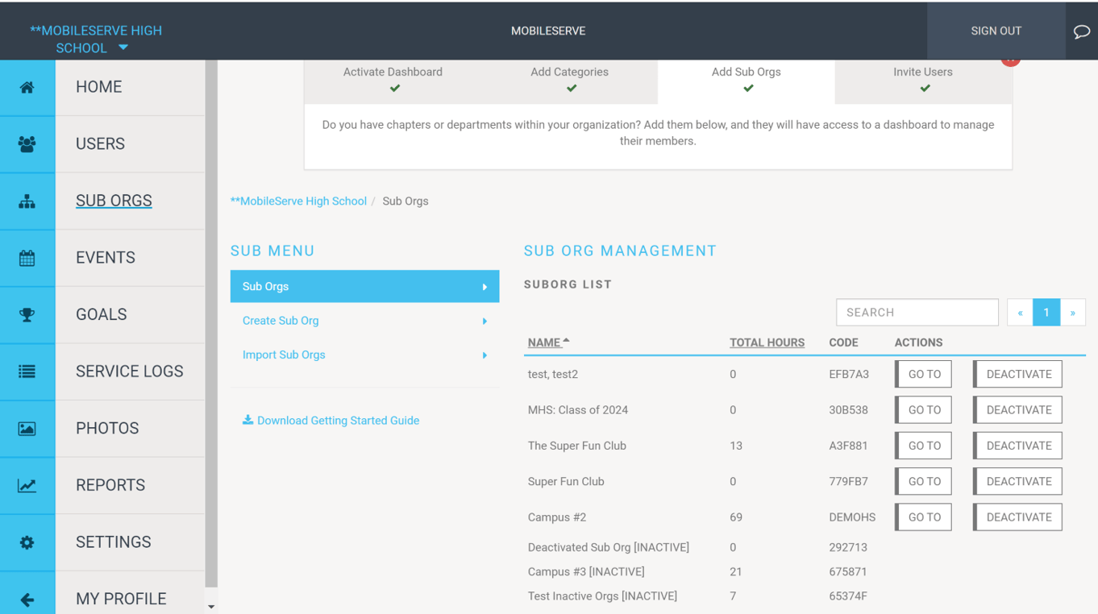Open Events using the calendar icon
The width and height of the screenshot is (1098, 614).
point(27,257)
